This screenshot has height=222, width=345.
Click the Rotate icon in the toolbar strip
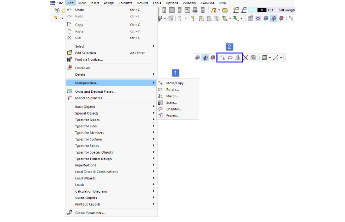point(230,58)
